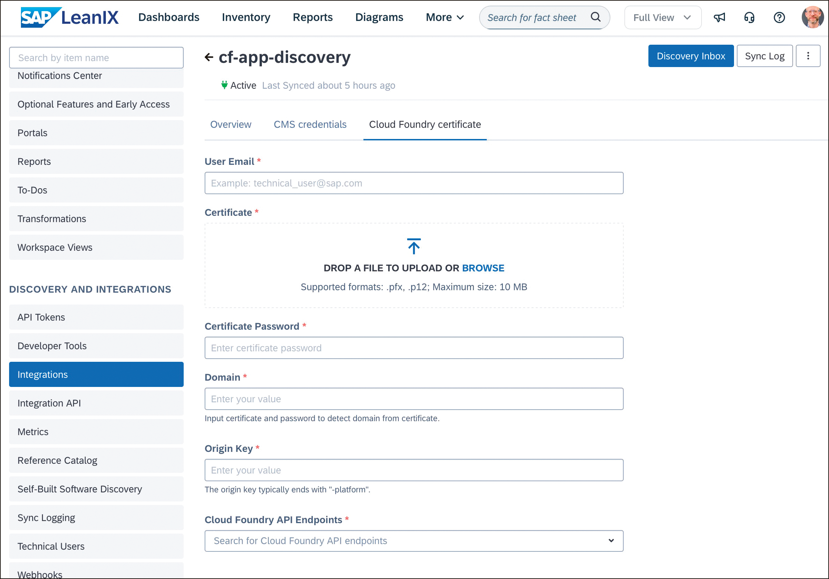Open Webhooks in the sidebar

click(96, 571)
